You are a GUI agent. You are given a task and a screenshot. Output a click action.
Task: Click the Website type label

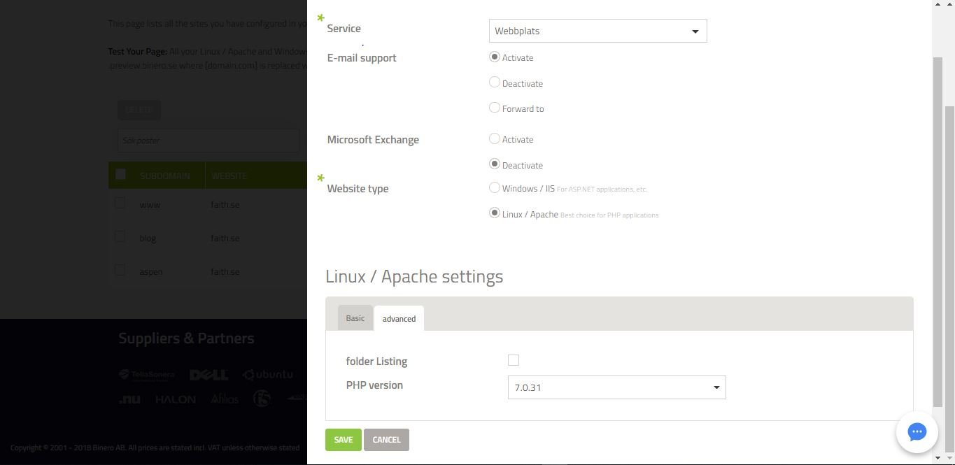pyautogui.click(x=358, y=189)
